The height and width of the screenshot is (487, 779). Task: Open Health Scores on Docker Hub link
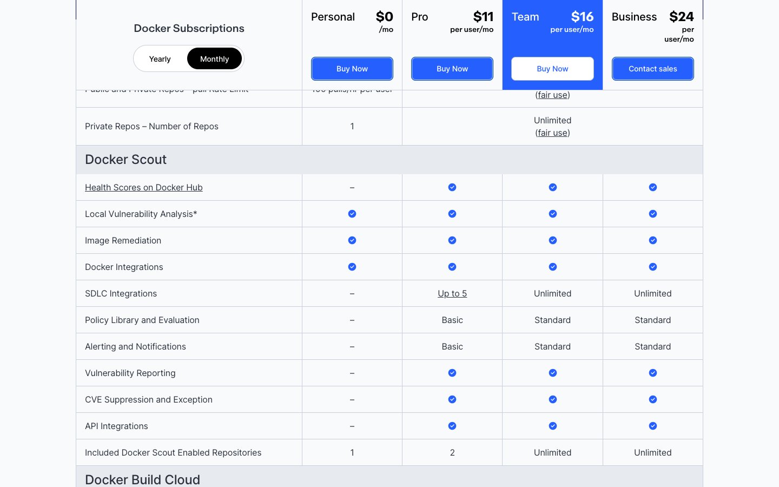[x=144, y=187]
